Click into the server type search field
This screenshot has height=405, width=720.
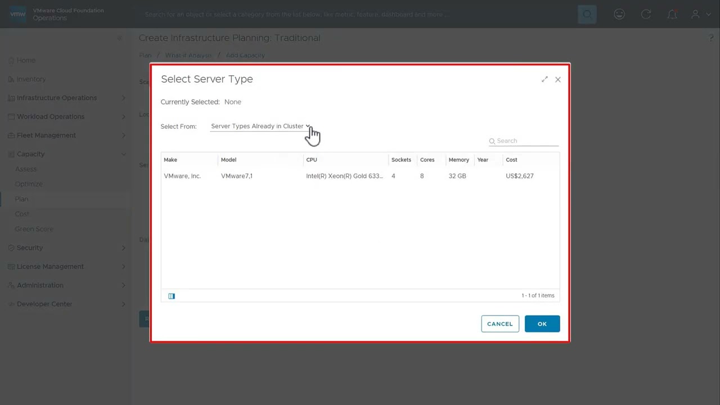click(526, 141)
